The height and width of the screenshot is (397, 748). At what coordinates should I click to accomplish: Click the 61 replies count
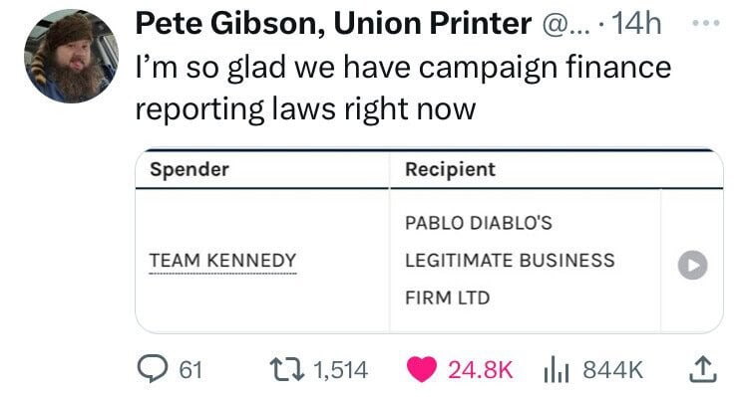(x=190, y=370)
